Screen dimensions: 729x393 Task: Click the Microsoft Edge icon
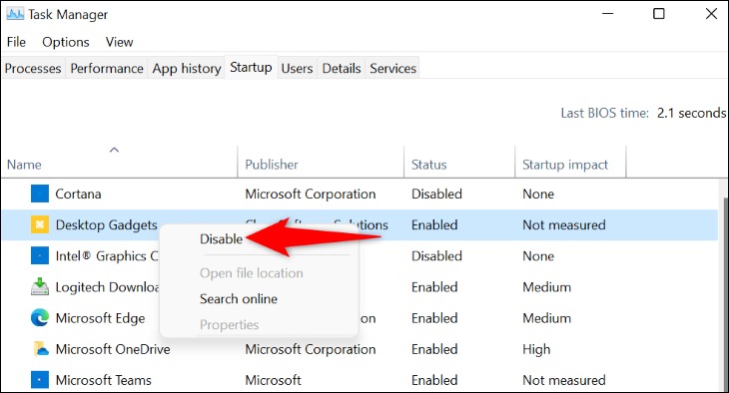point(40,318)
